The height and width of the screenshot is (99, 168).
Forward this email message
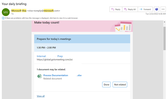pos(145,9)
